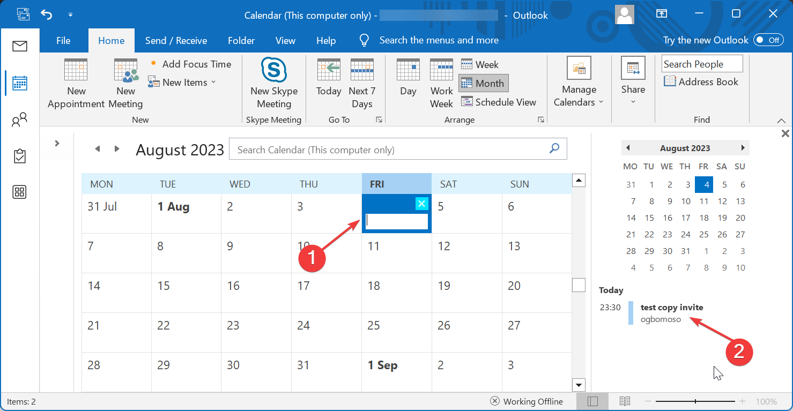The height and width of the screenshot is (411, 793).
Task: Open Go To dialog launcher
Action: (x=379, y=119)
